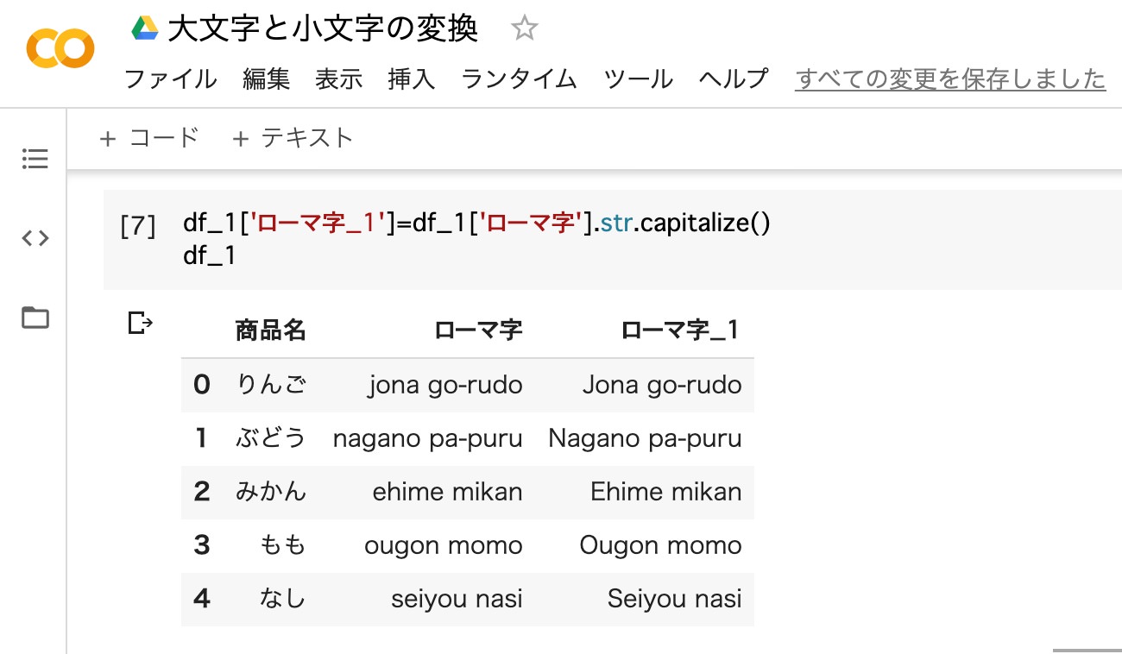Run cell 7 via execution count
Screen dimensions: 1122x654
coord(138,226)
